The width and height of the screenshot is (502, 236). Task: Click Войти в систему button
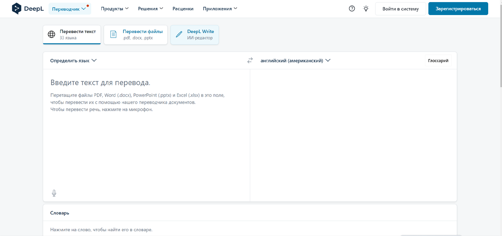click(x=400, y=9)
